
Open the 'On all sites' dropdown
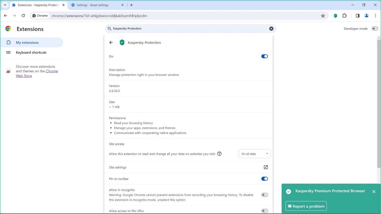(255, 154)
